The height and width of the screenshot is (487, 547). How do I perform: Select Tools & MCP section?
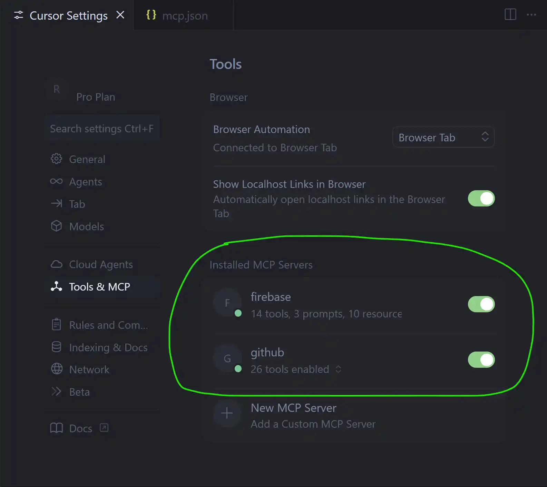tap(102, 286)
